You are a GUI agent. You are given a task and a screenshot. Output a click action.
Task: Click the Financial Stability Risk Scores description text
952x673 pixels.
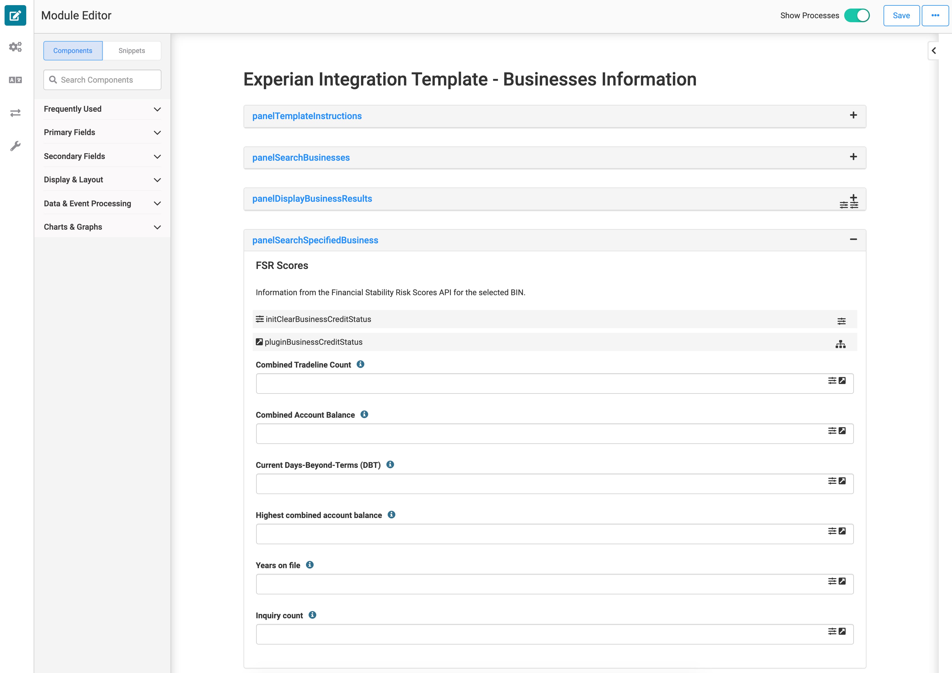[390, 293]
